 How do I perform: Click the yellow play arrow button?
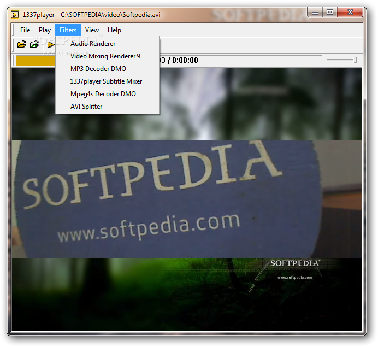51,45
